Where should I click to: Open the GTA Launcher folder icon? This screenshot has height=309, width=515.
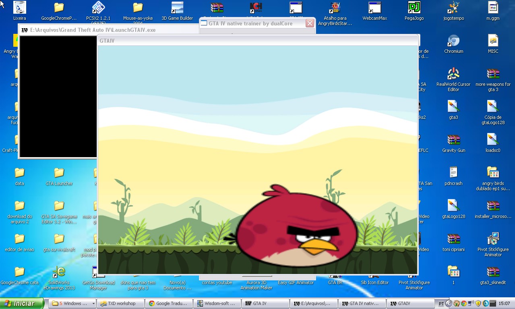[59, 173]
